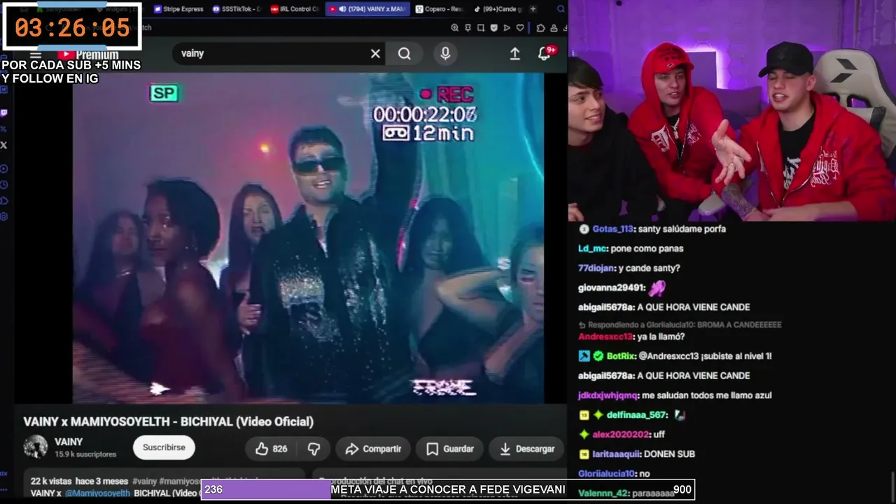Click the 15.9 k suscriptores text
The width and height of the screenshot is (896, 504).
pyautogui.click(x=85, y=454)
